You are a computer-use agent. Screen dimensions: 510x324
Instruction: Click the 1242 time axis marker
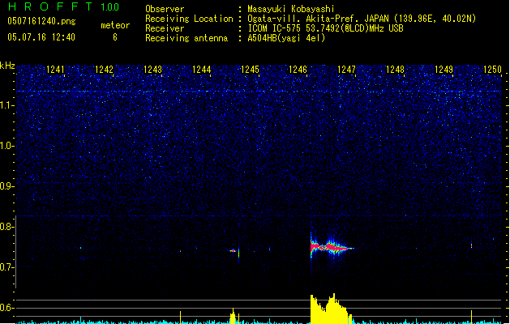104,70
